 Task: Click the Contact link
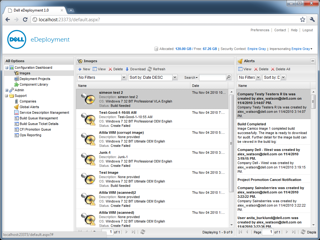[x=280, y=30]
